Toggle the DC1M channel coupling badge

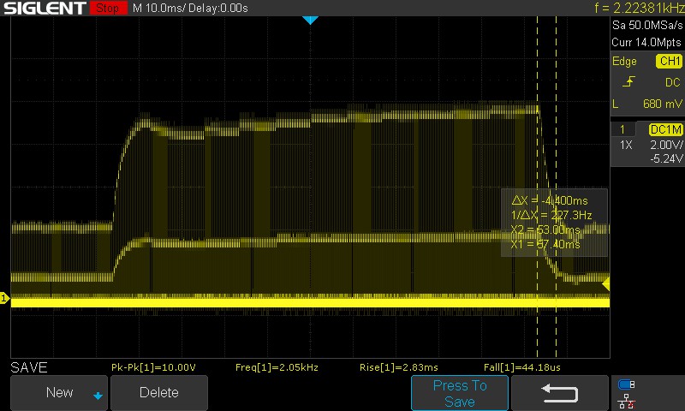tap(665, 128)
